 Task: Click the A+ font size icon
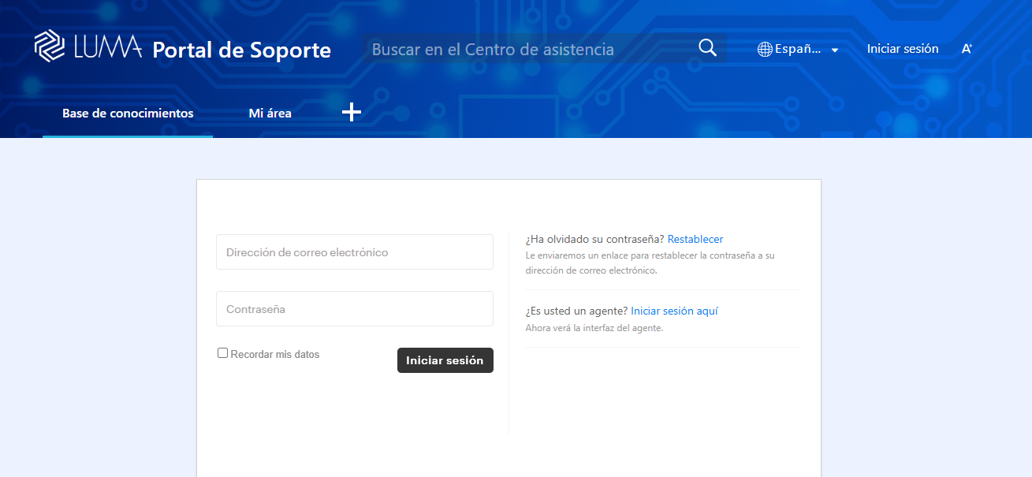pos(967,49)
